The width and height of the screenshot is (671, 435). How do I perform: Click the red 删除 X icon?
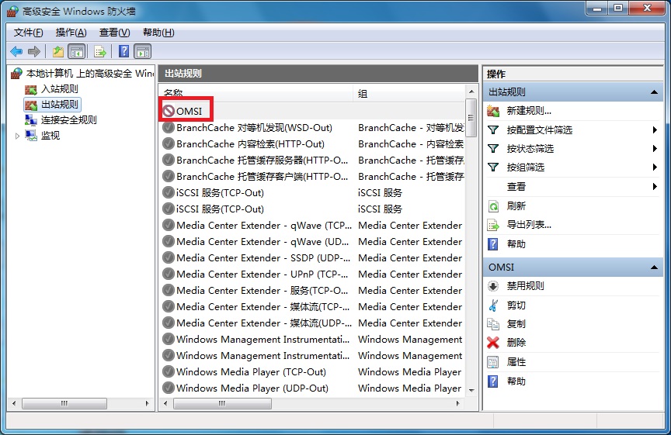click(493, 342)
